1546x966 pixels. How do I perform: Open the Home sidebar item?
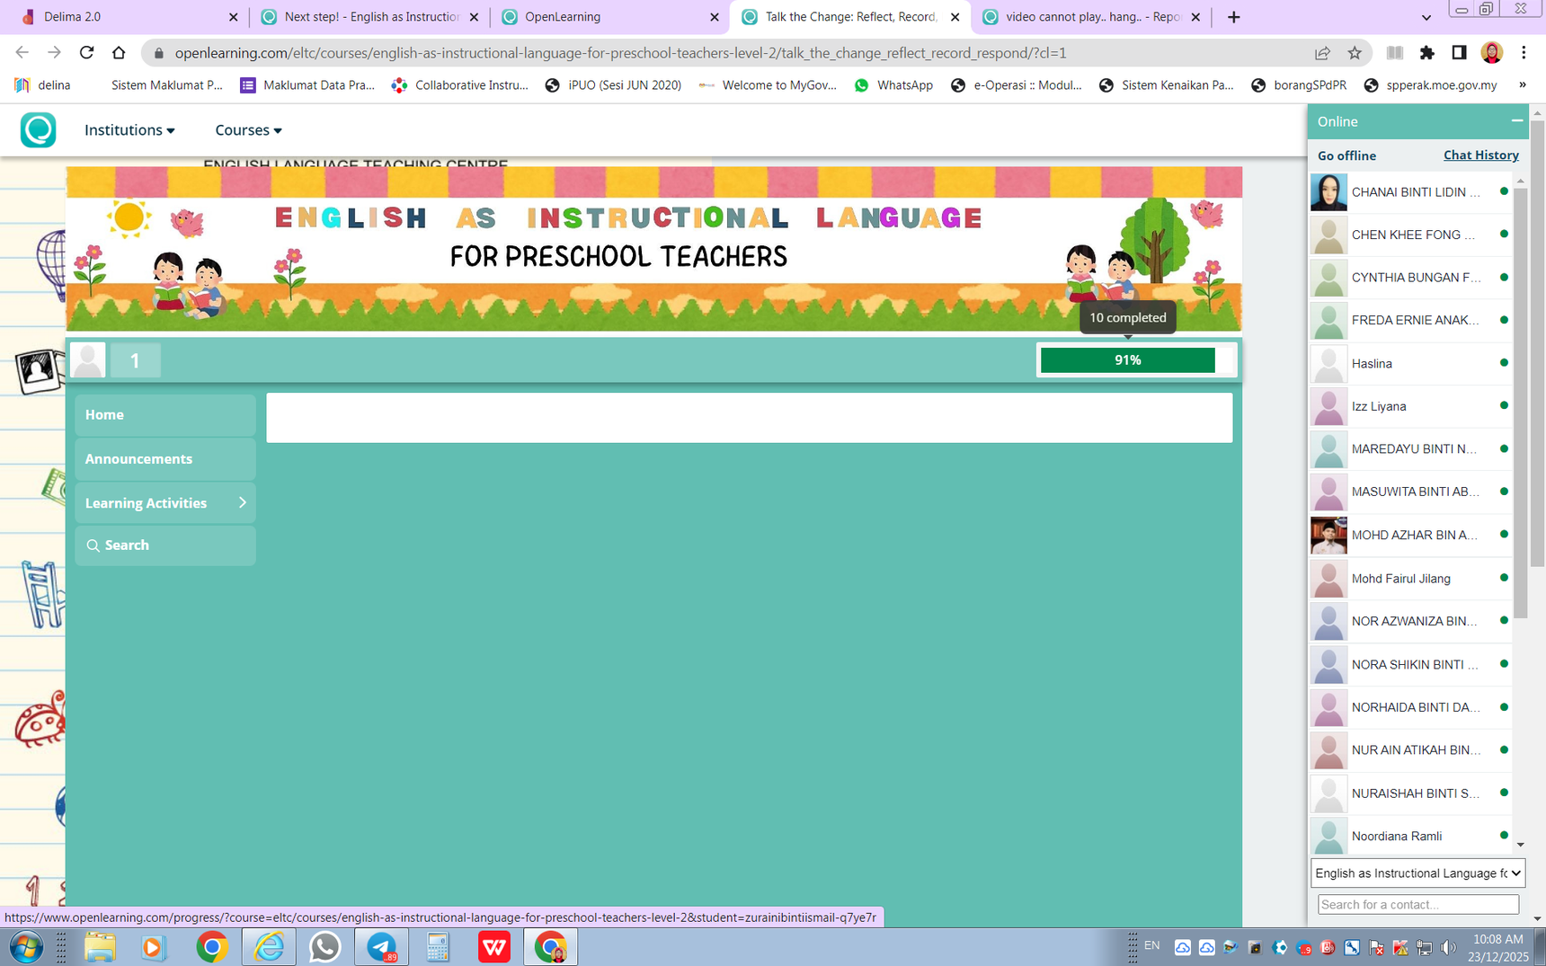coord(165,415)
